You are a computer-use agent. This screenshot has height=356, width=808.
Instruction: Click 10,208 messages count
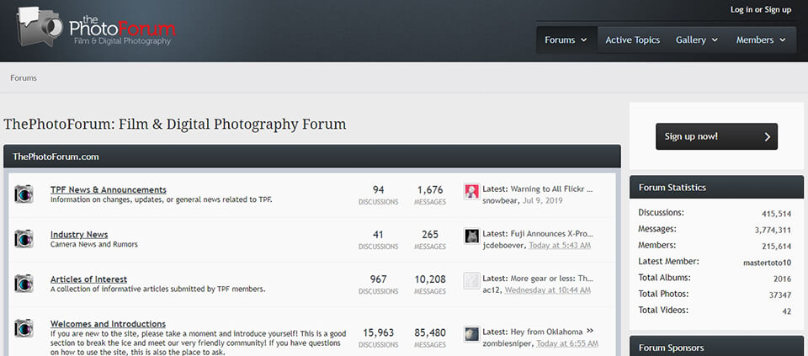[x=430, y=279]
